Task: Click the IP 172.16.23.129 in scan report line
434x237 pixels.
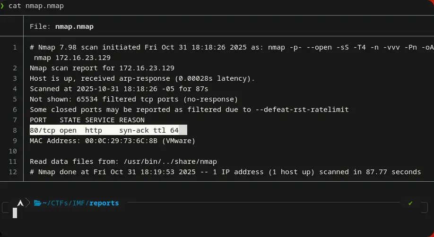Action: [x=147, y=68]
